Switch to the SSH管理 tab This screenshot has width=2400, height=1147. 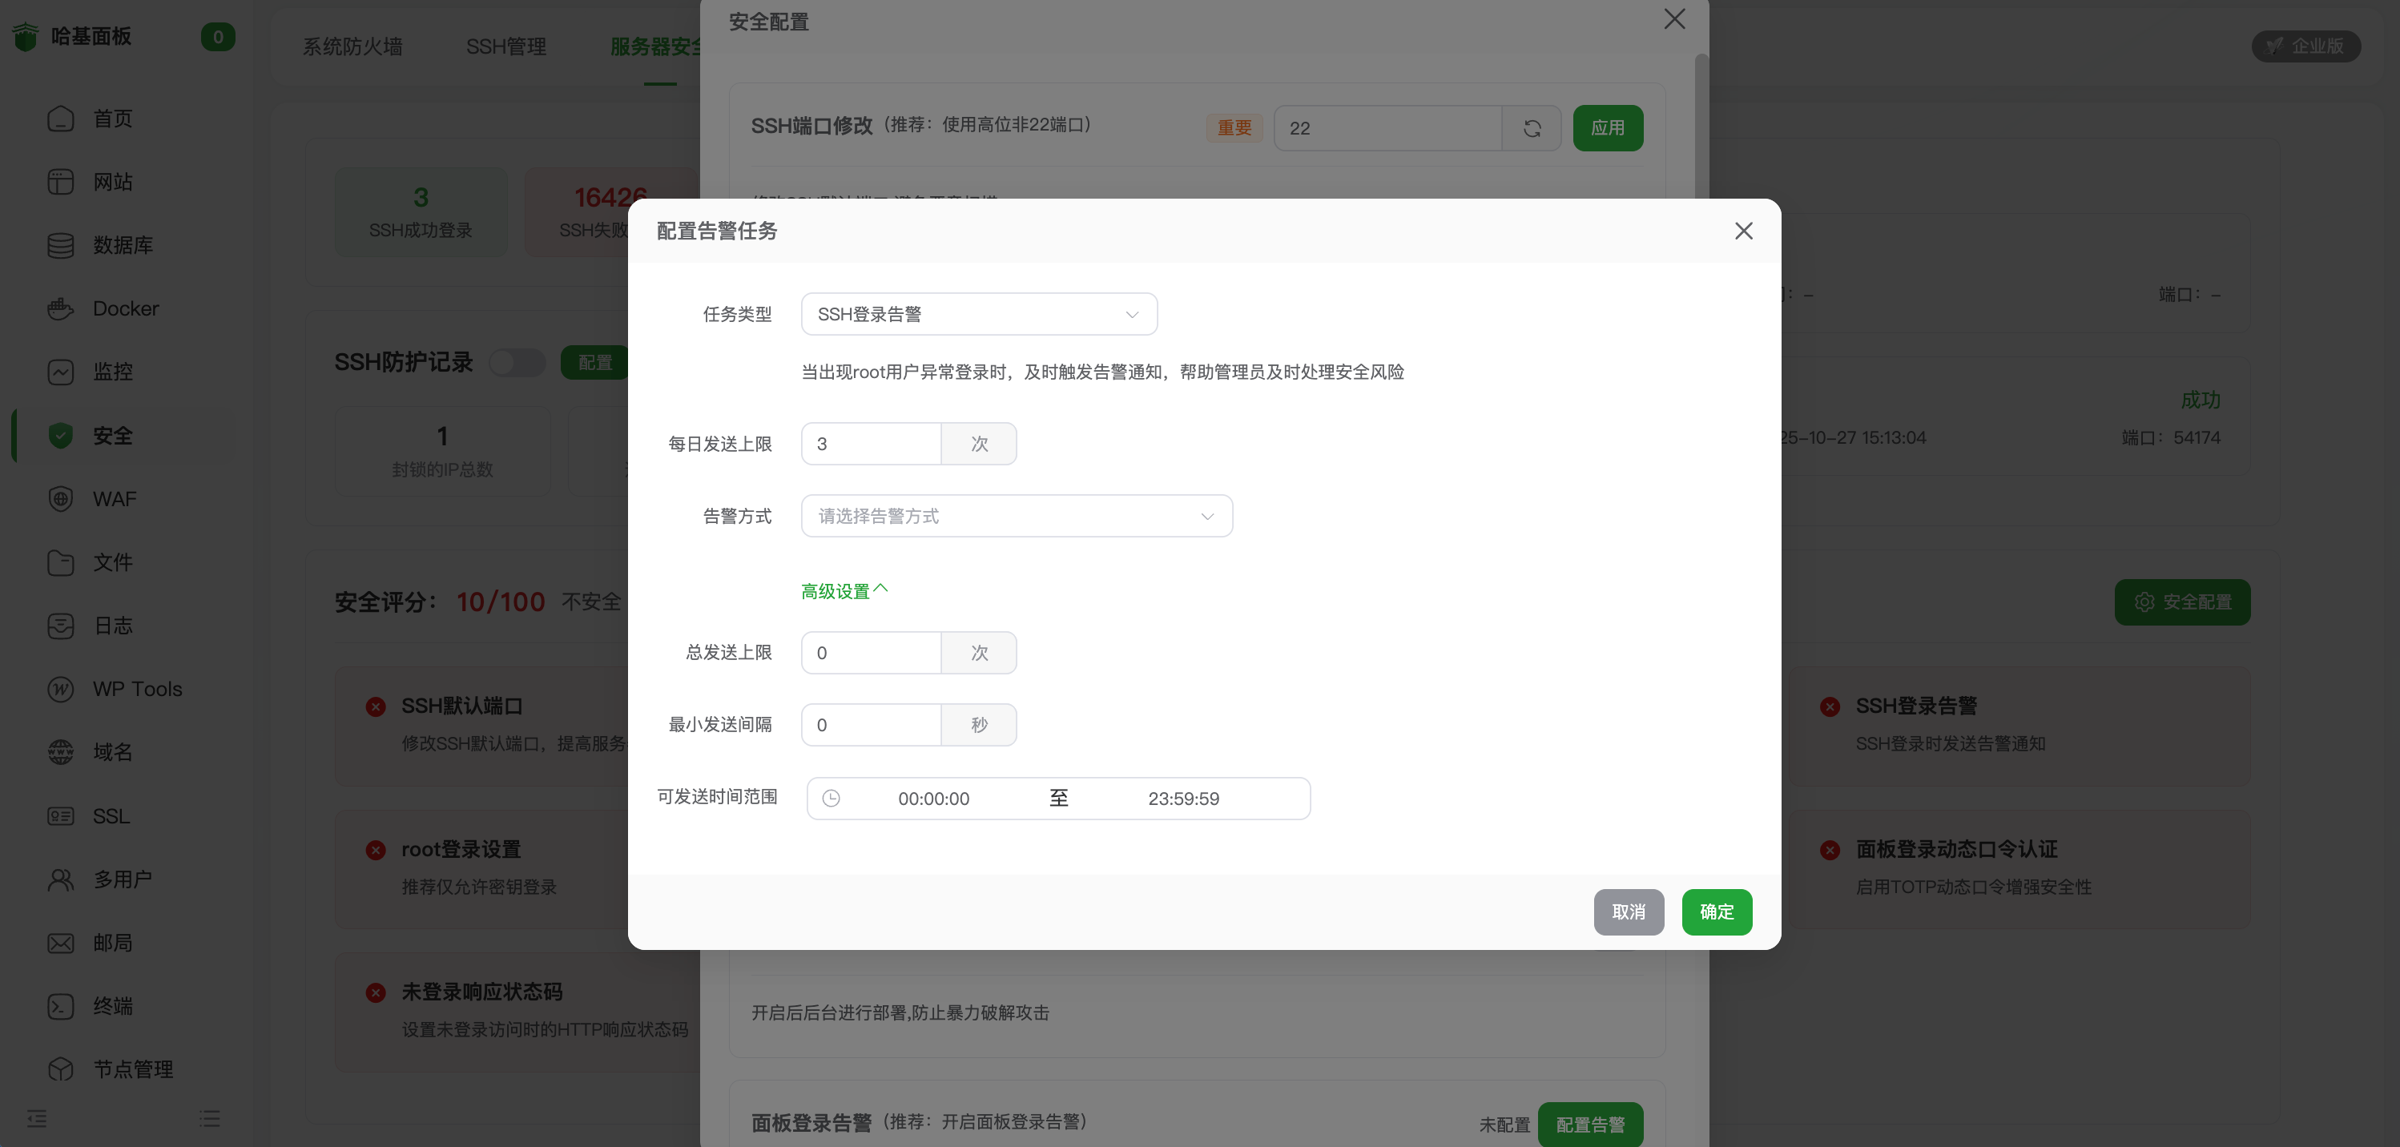point(506,46)
